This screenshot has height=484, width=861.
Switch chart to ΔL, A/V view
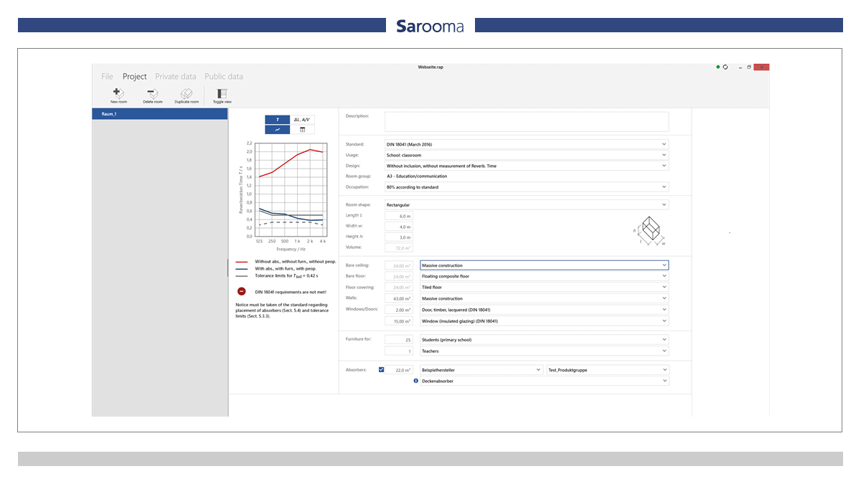302,119
